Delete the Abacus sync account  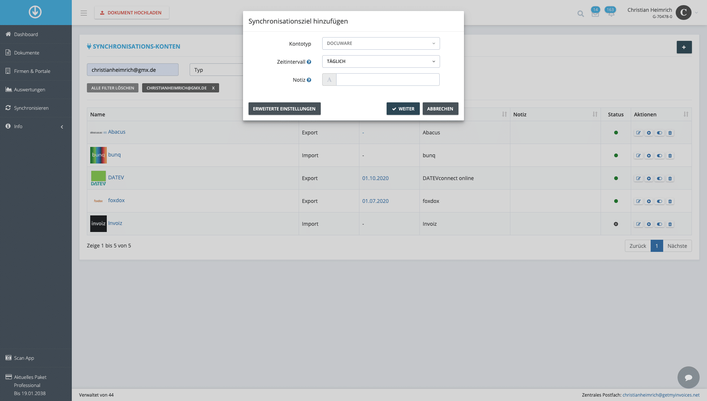[670, 133]
